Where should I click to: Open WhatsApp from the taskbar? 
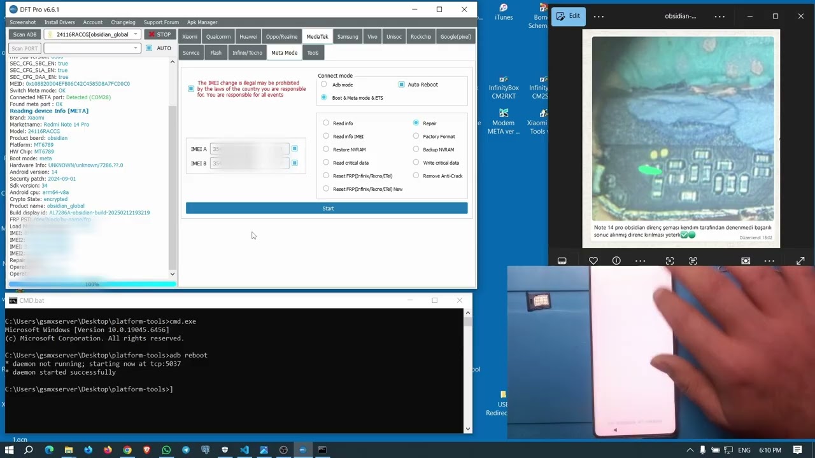166,450
